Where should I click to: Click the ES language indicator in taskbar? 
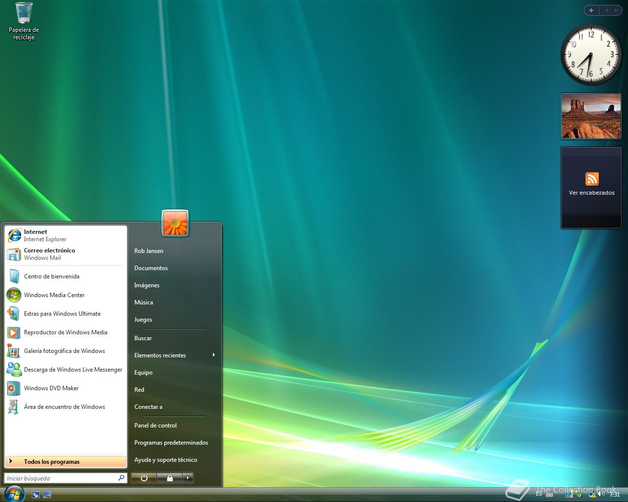click(539, 494)
